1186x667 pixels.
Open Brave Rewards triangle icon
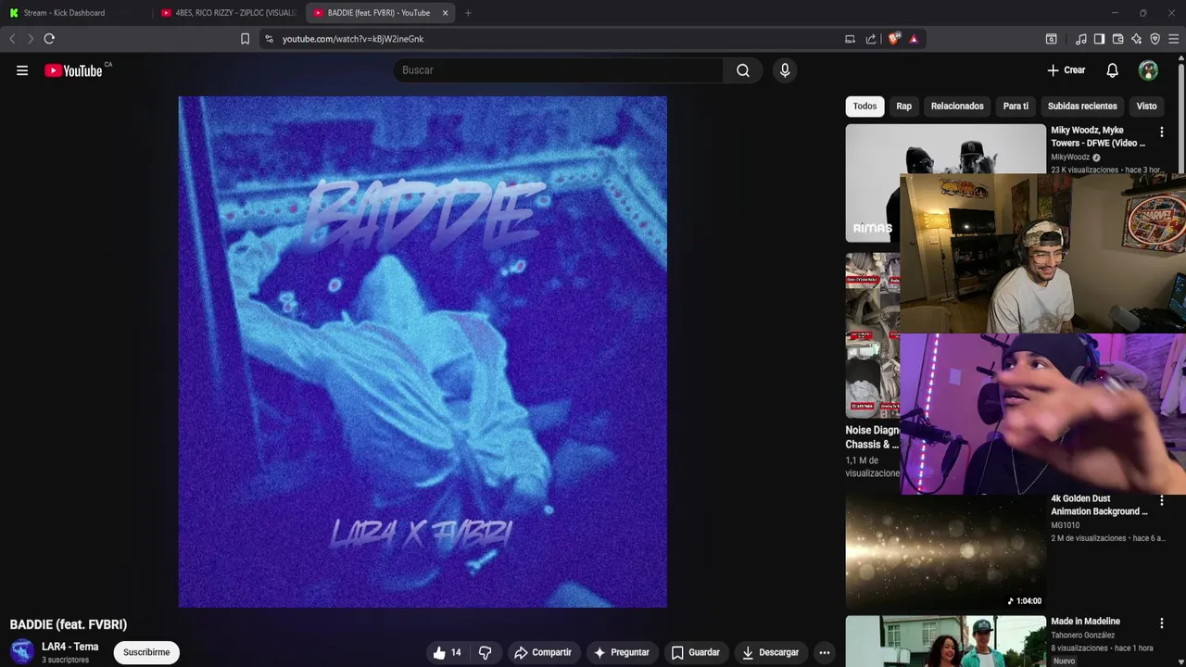point(914,39)
